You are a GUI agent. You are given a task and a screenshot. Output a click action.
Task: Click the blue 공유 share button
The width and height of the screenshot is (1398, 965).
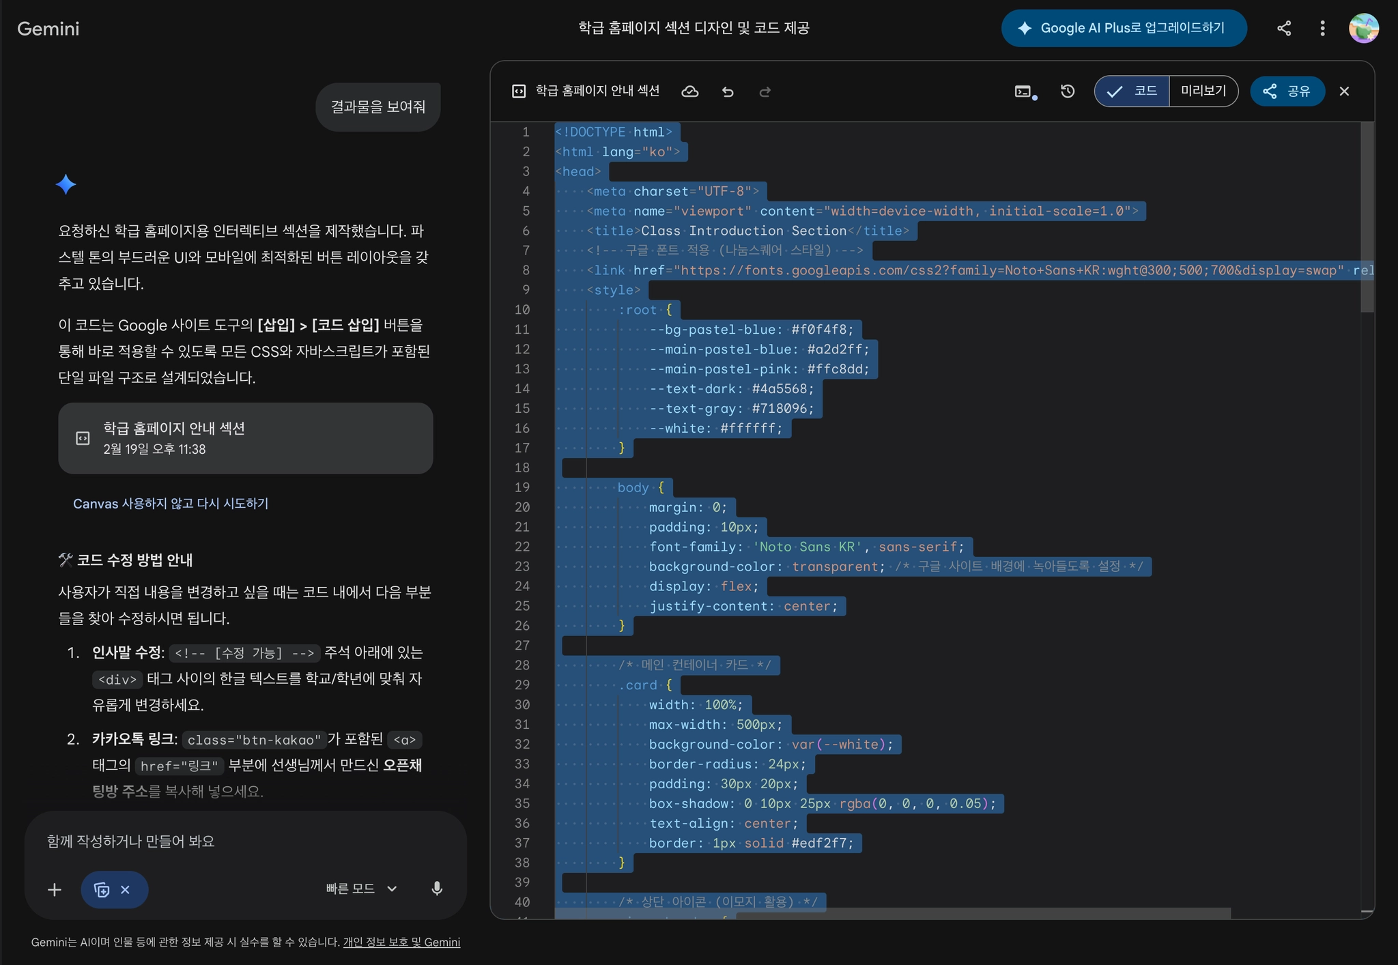(x=1287, y=91)
